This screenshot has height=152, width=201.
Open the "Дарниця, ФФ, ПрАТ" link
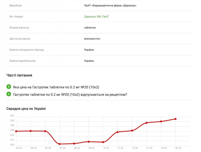(97, 17)
